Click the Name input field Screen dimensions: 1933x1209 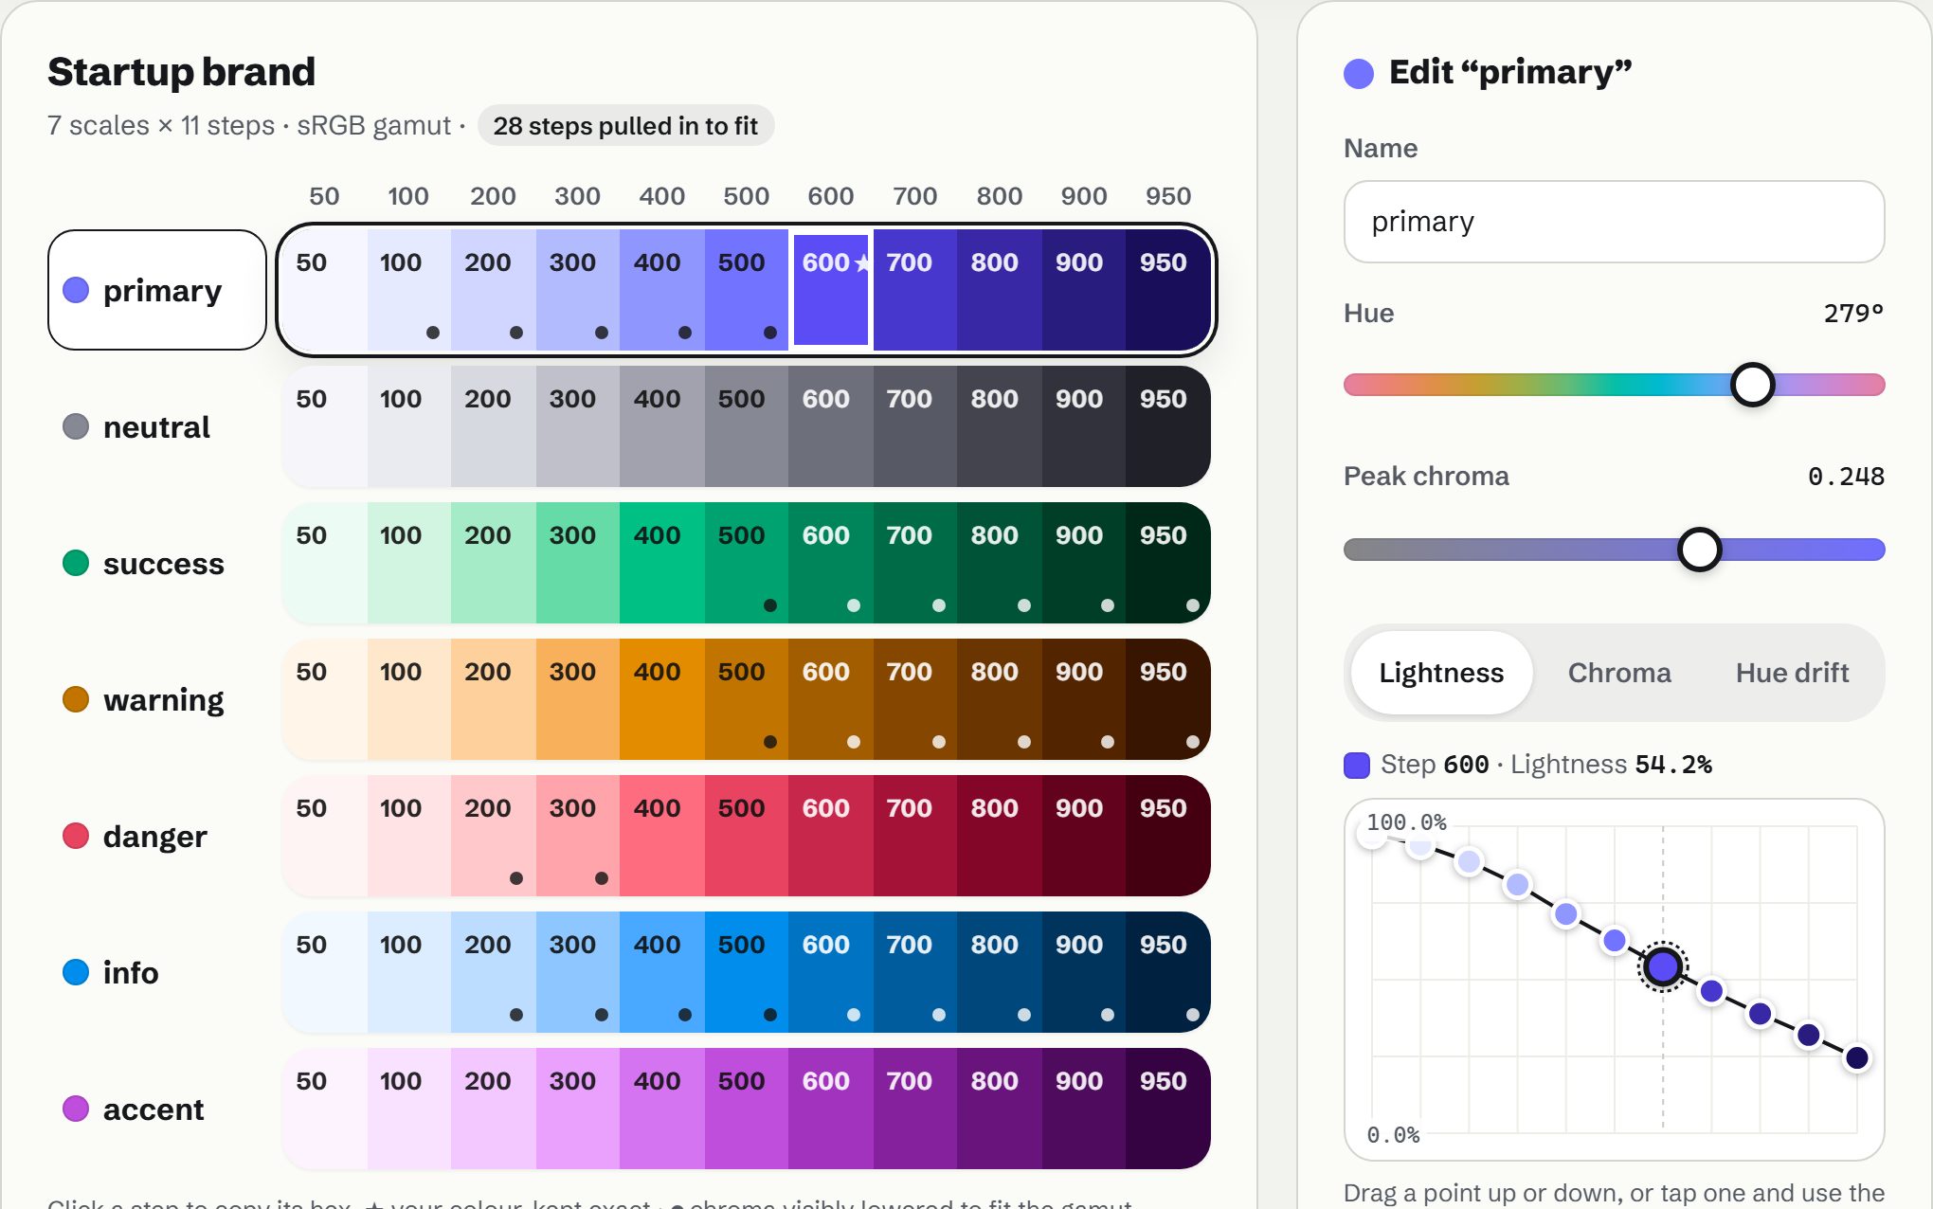(x=1614, y=222)
